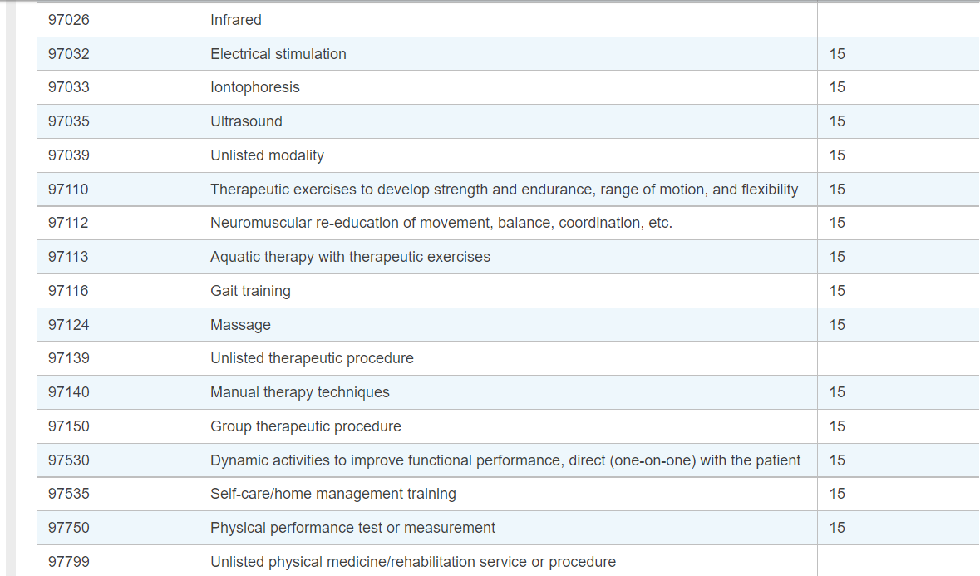Select the Group therapeutic procedure cell

[x=508, y=426]
